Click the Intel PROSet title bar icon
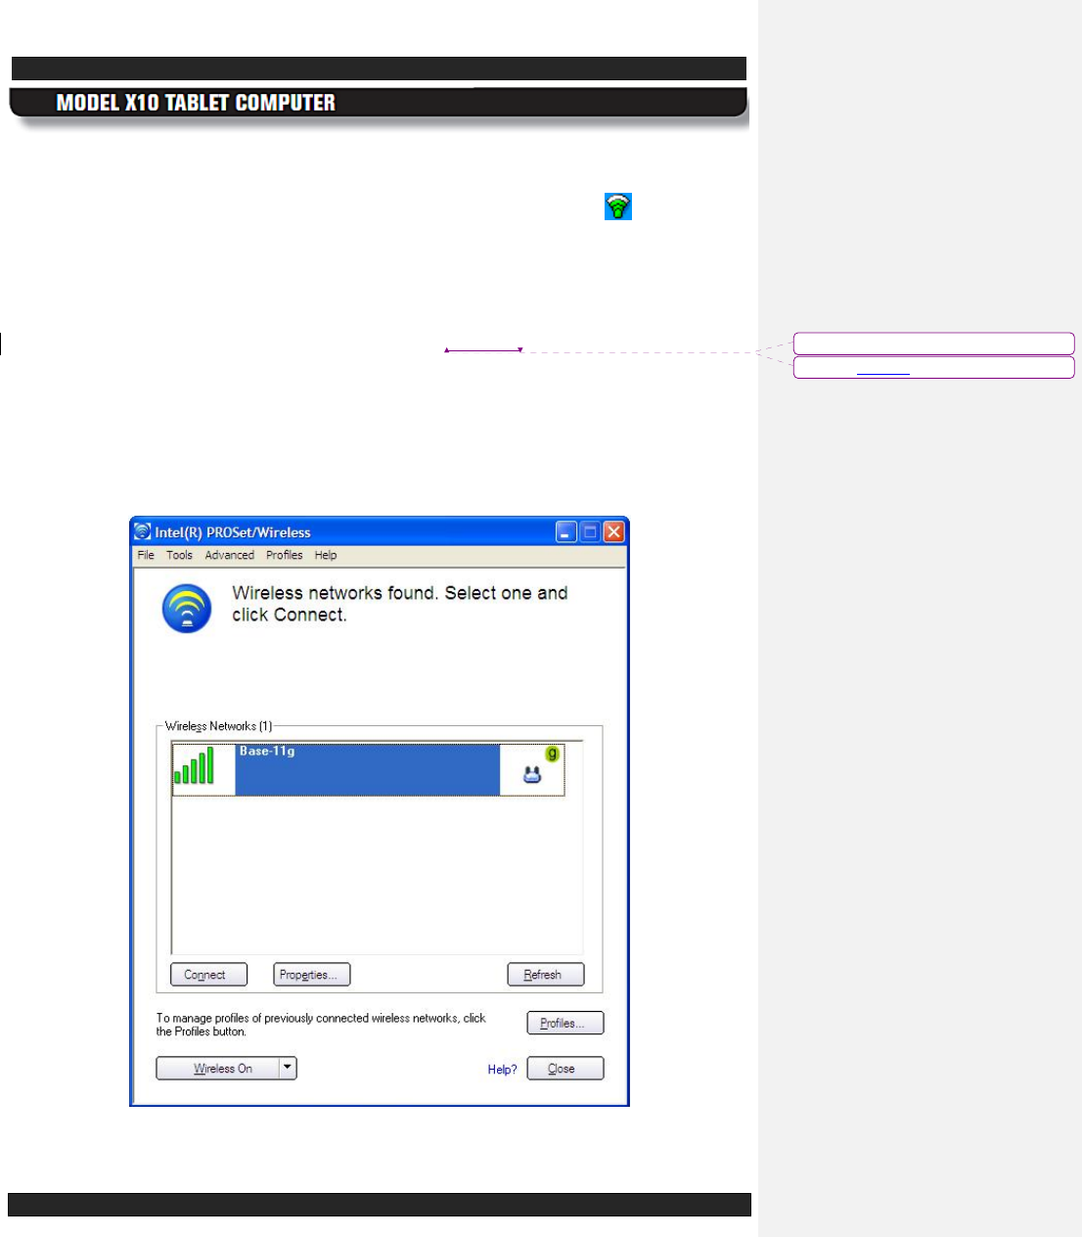 (x=143, y=531)
